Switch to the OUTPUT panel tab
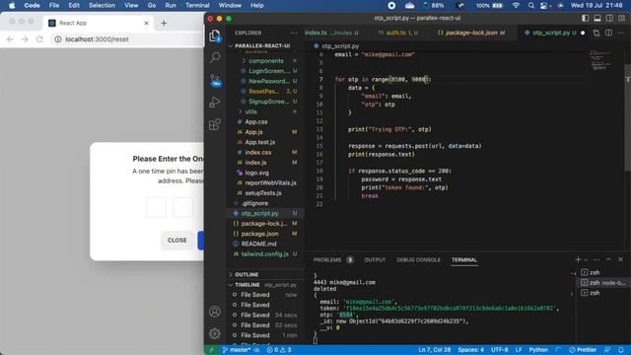The height and width of the screenshot is (355, 631). [x=375, y=260]
